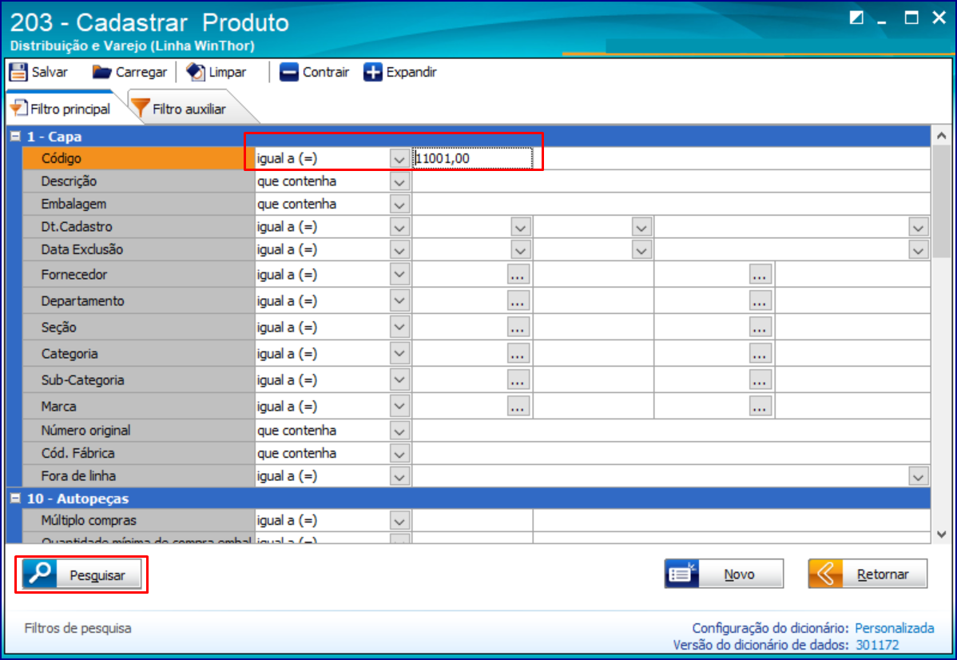Click the Personalizada dictionary configuration link
The height and width of the screenshot is (660, 957).
point(894,628)
